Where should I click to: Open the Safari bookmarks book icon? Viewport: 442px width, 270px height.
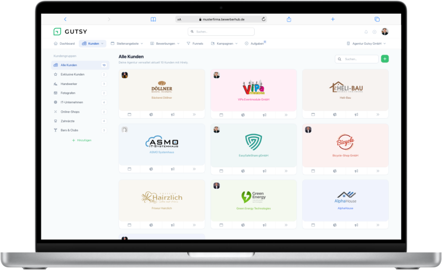(153, 19)
